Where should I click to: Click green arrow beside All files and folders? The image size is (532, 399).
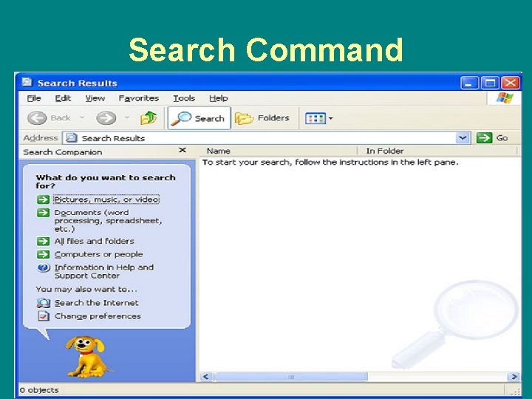pyautogui.click(x=43, y=241)
